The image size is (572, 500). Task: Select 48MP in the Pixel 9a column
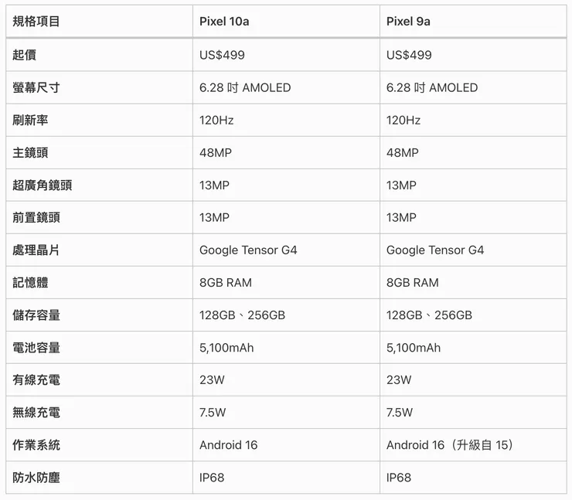pyautogui.click(x=403, y=152)
